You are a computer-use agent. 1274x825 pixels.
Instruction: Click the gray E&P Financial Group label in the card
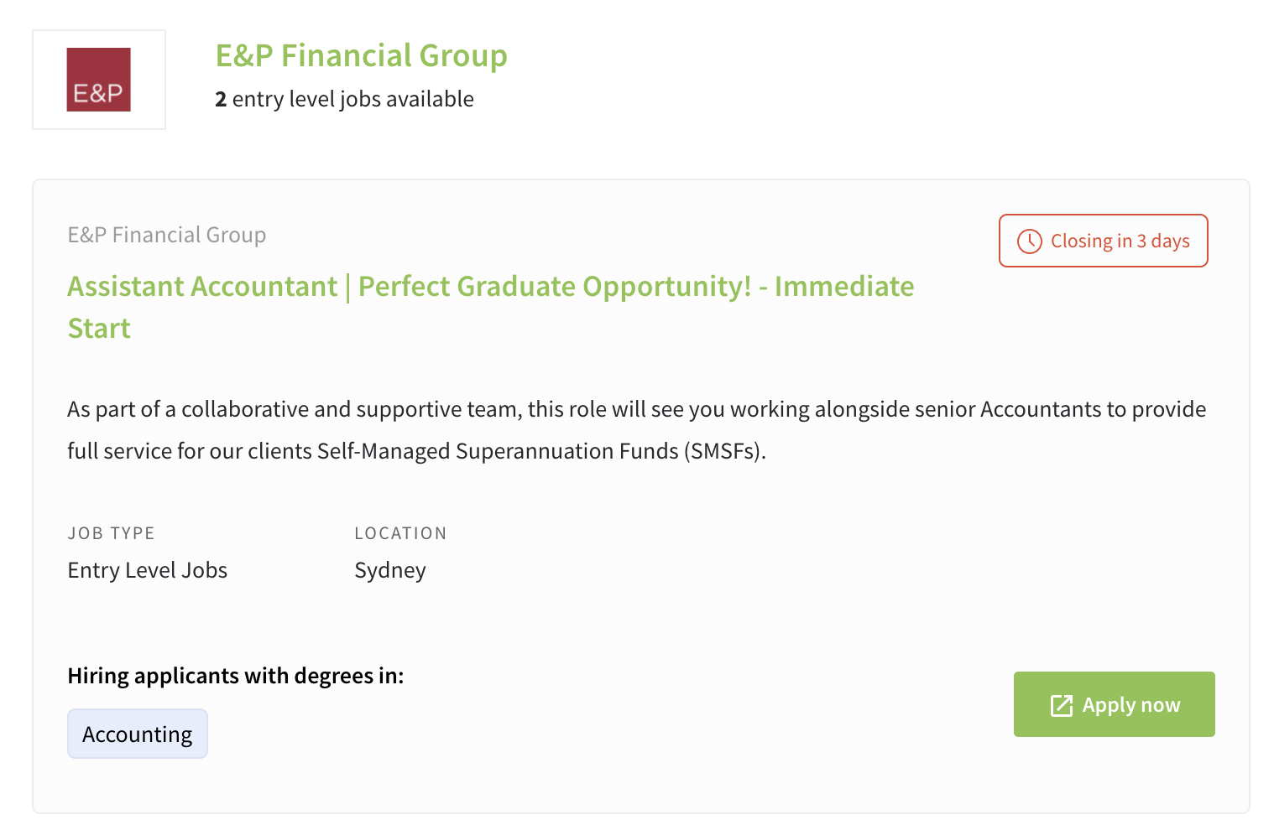tap(167, 235)
